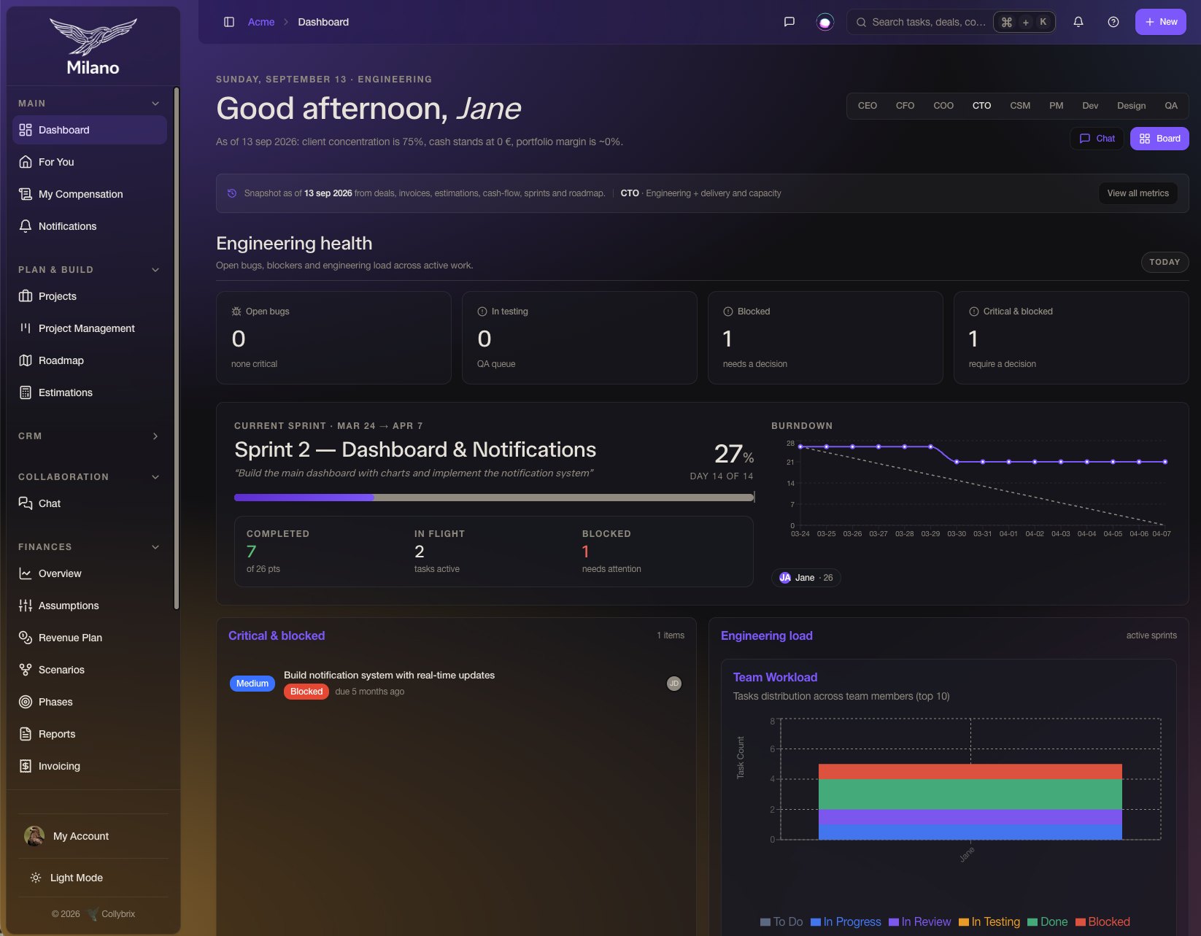Open the chat bubble icon in top bar

(789, 22)
